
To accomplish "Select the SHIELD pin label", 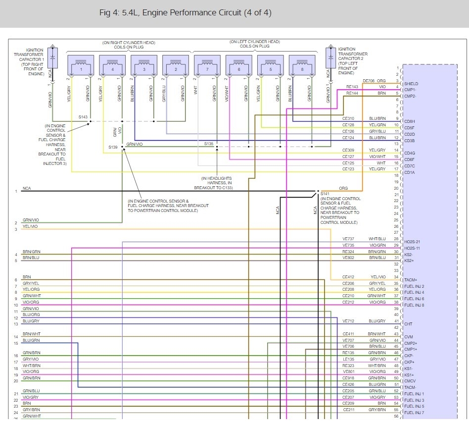I will (x=411, y=84).
